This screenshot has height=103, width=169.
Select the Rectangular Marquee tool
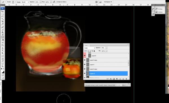(3, 14)
